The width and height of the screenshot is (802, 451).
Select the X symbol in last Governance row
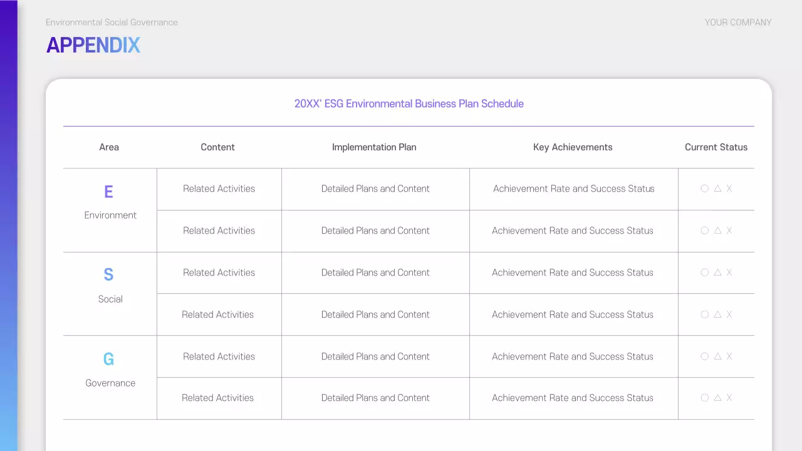tap(729, 398)
